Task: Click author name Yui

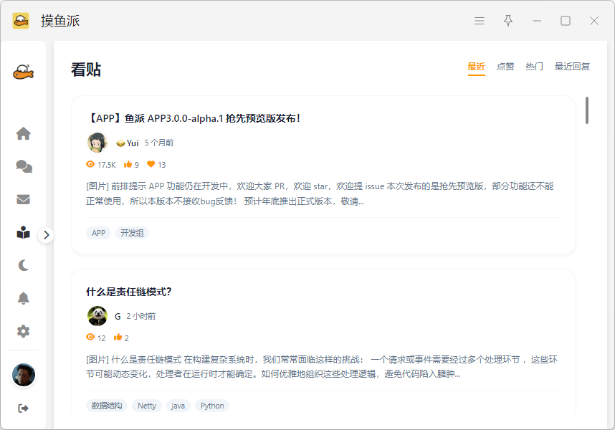Action: click(x=133, y=143)
